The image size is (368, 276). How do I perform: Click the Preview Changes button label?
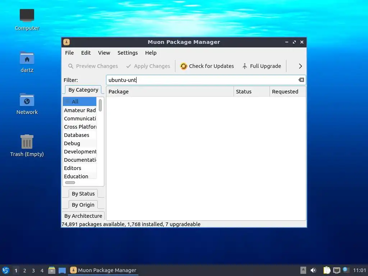(97, 66)
